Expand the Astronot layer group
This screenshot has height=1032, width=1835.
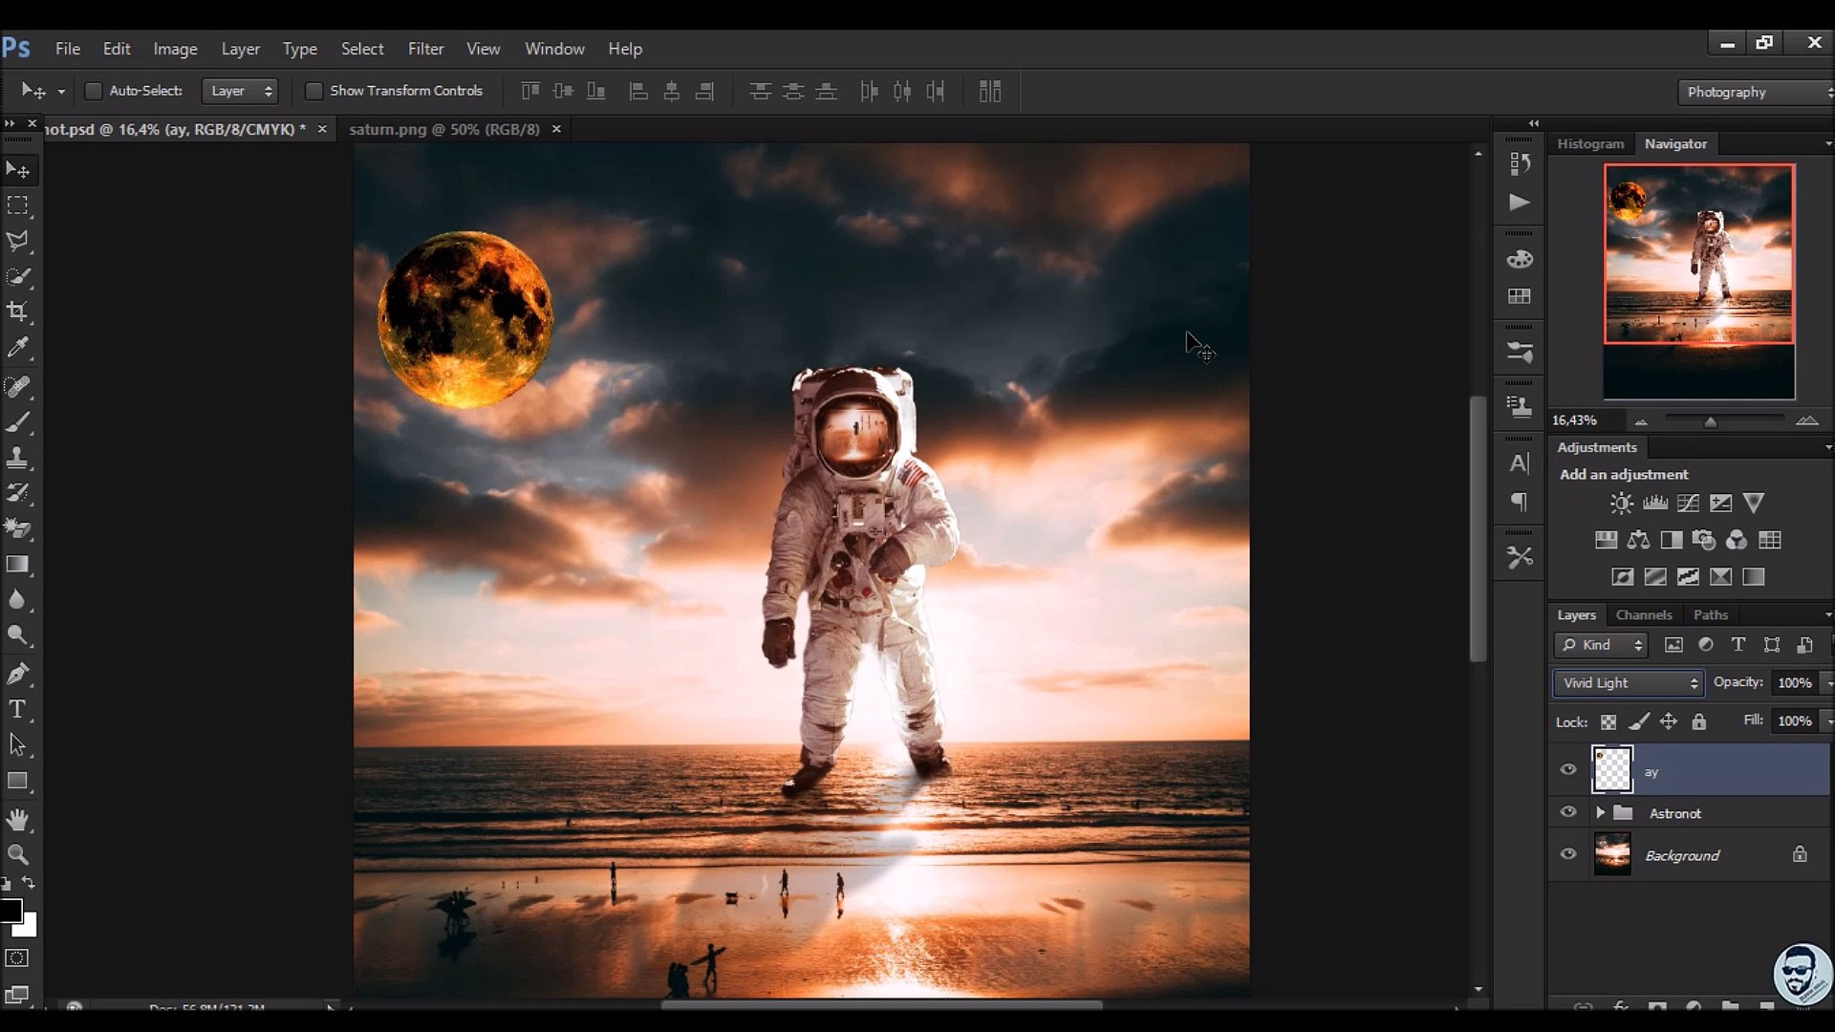coord(1600,813)
